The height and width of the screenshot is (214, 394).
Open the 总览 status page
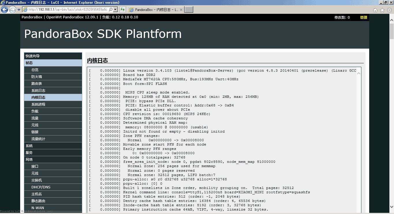click(53, 70)
